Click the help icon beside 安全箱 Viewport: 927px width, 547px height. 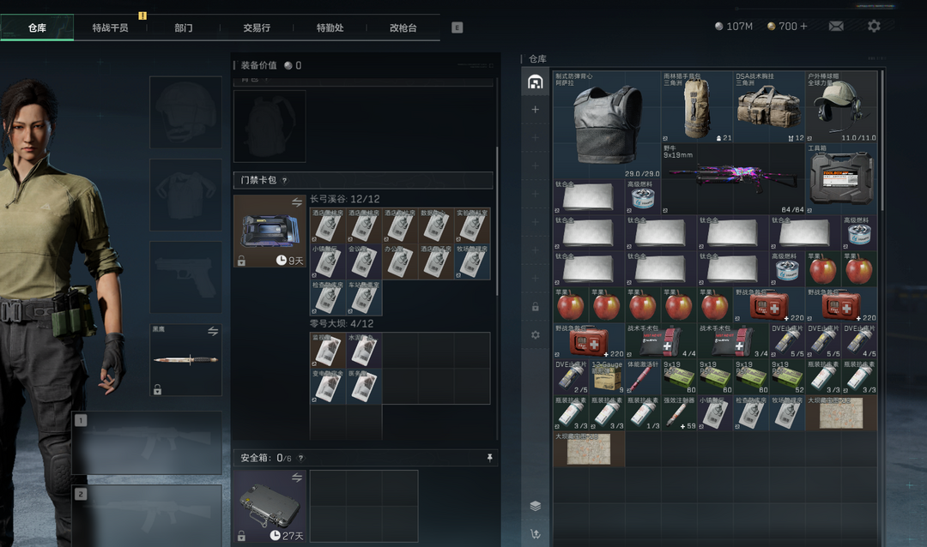click(301, 458)
